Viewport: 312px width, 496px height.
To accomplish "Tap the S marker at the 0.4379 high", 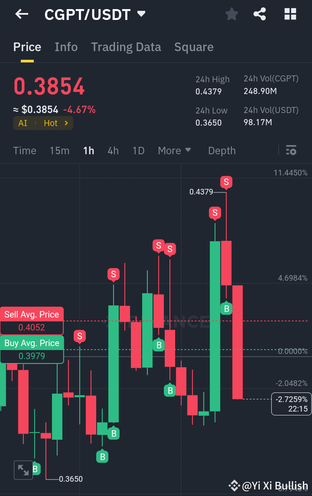I will coord(226,182).
